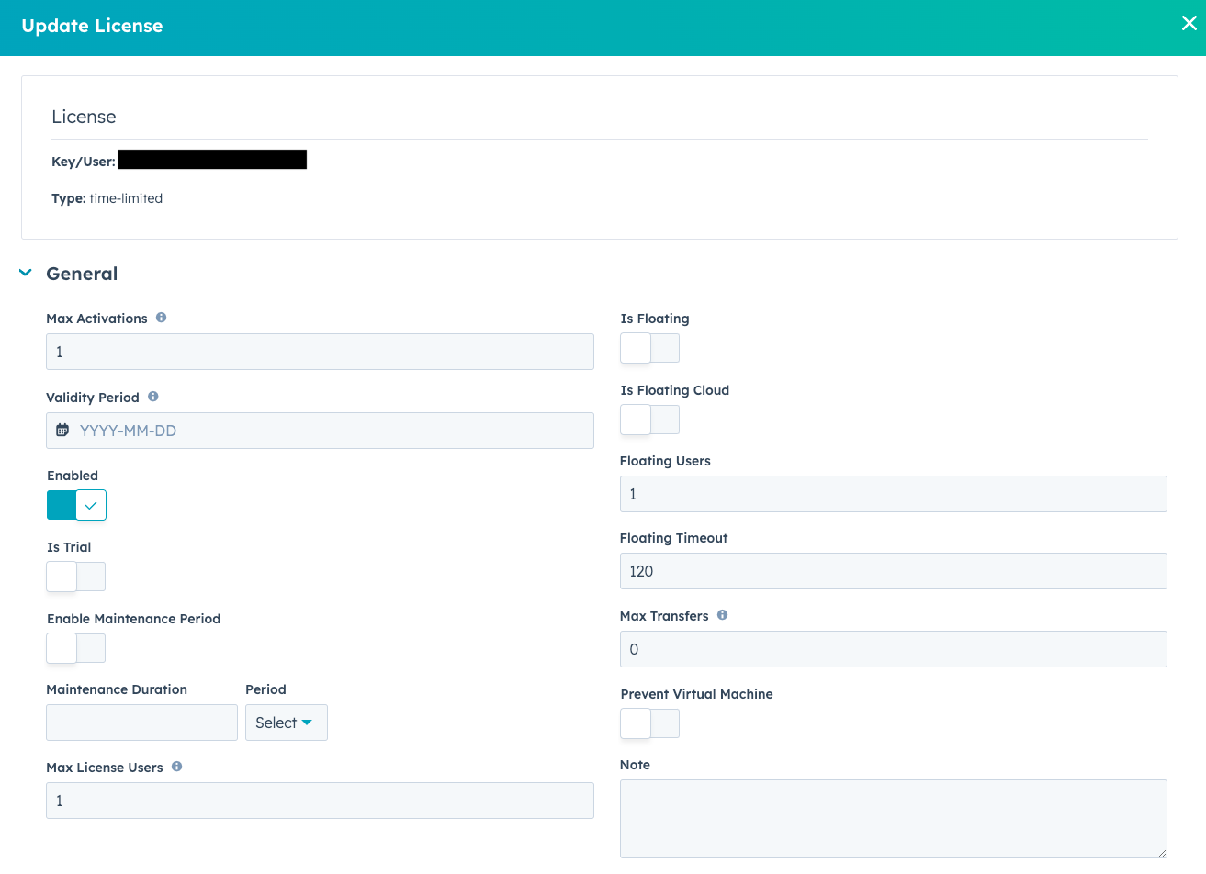
Task: Click the info icon beside Max Activations
Action: coord(162,318)
